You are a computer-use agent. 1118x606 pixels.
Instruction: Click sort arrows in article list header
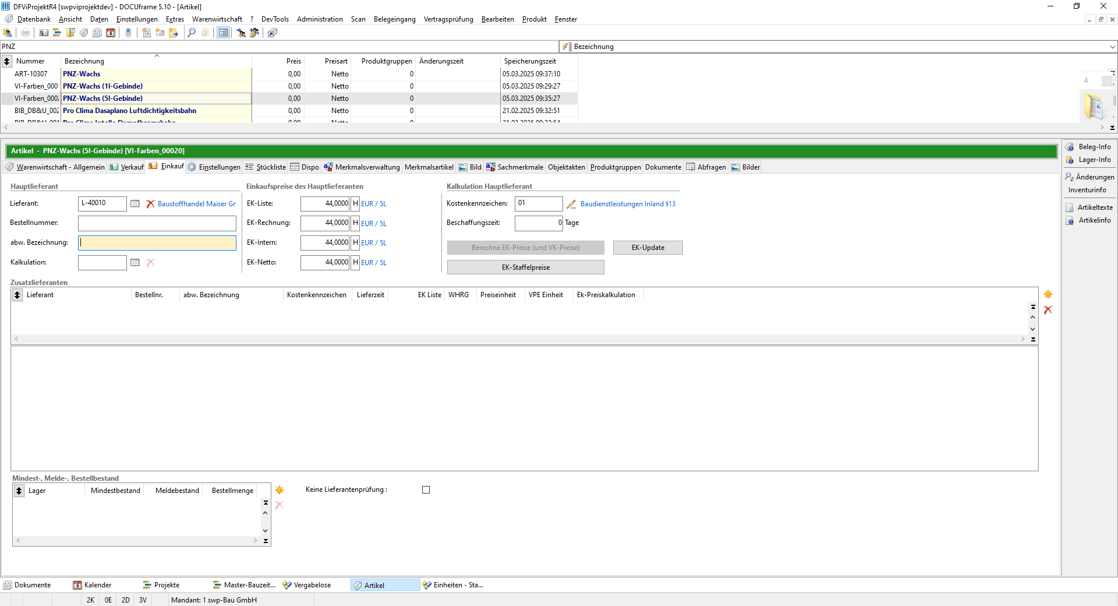(7, 61)
